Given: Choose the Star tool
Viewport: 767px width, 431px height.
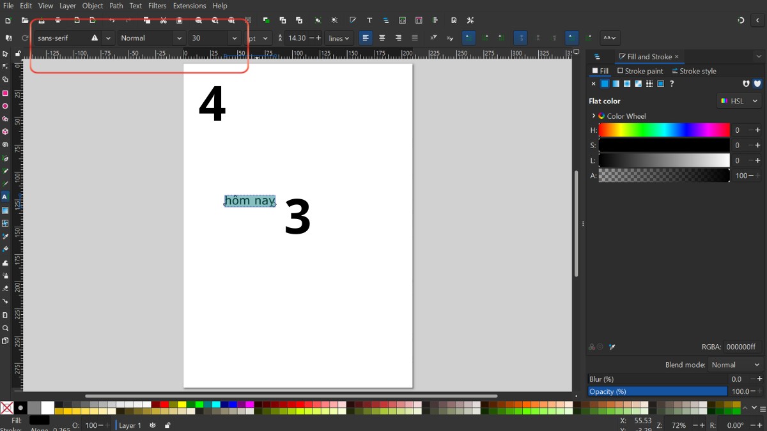Looking at the screenshot, I should (4, 119).
